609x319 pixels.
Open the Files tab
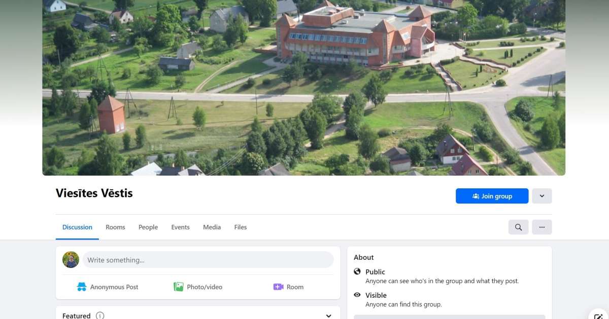coord(241,227)
